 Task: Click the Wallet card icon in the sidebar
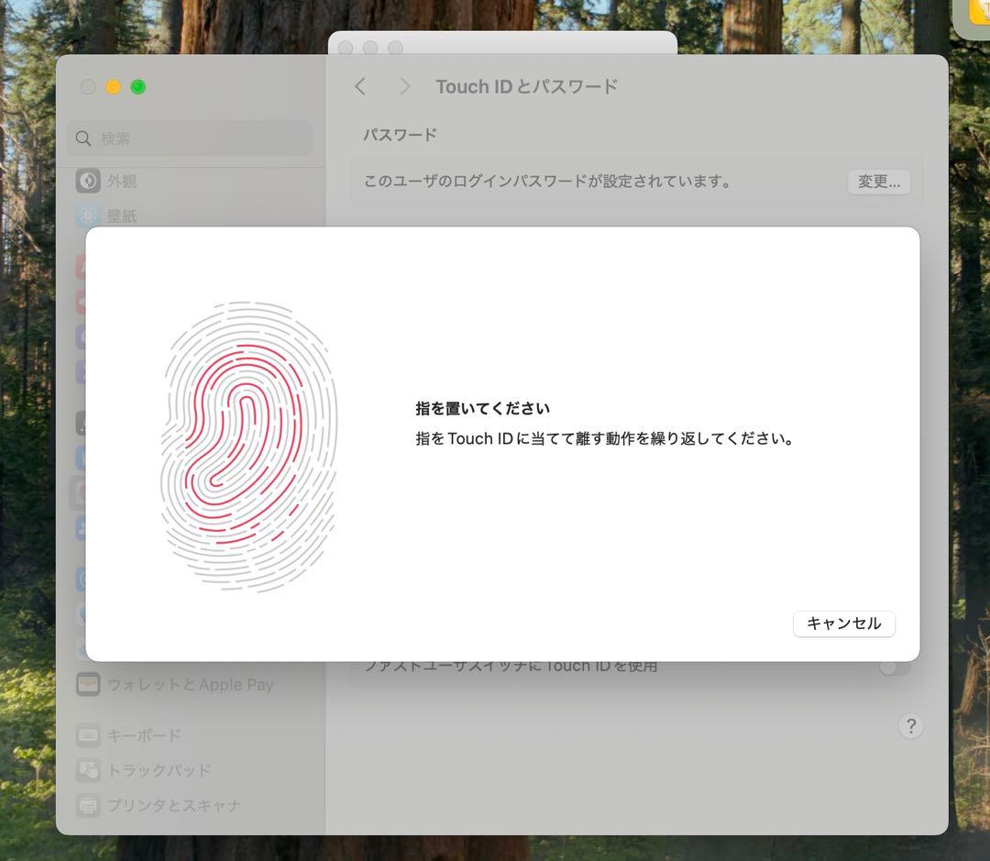click(x=88, y=684)
